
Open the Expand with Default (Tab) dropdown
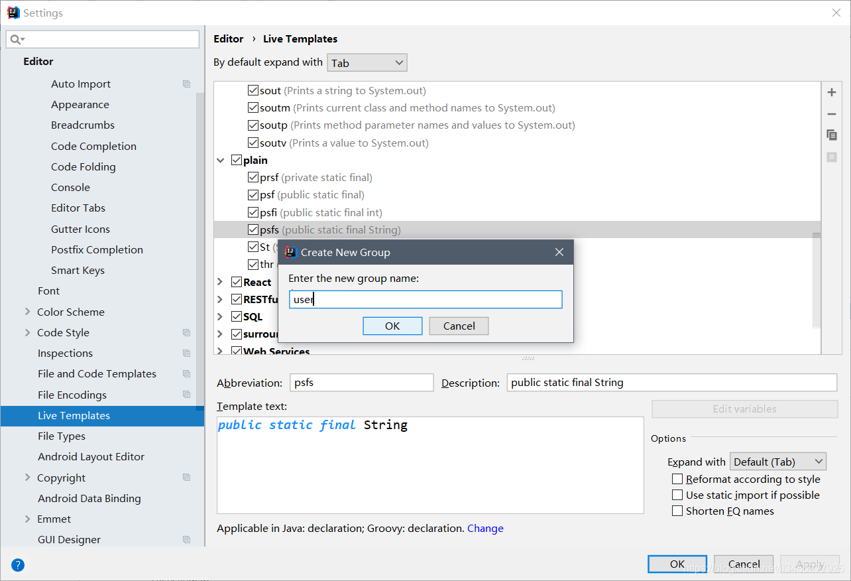[x=778, y=462]
